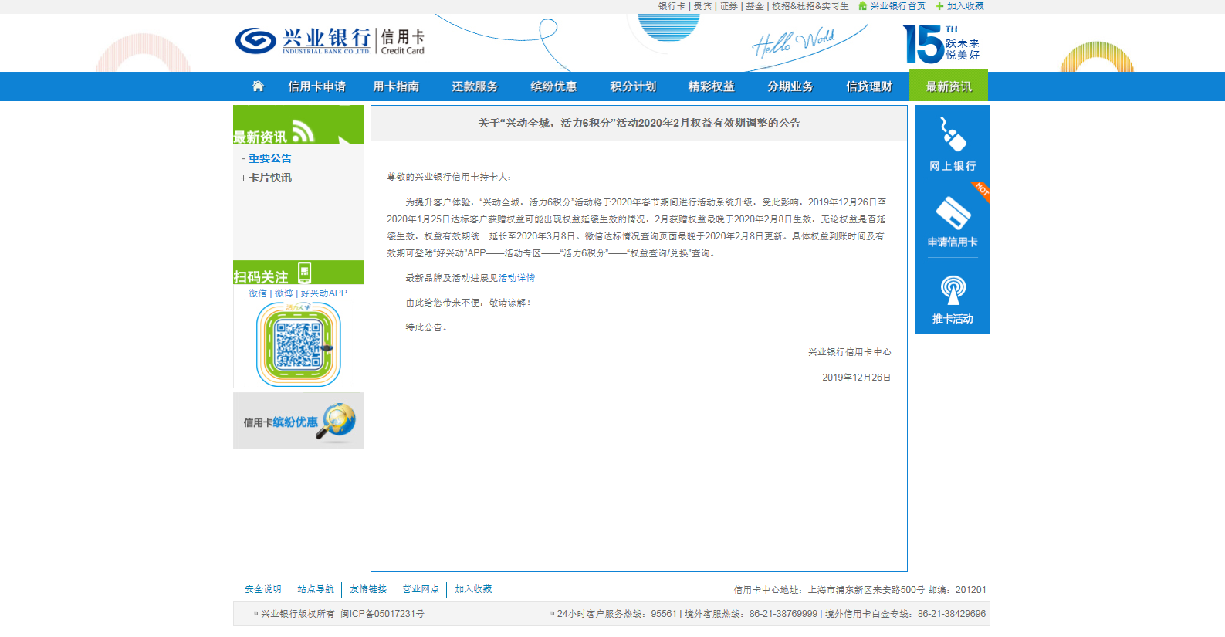This screenshot has width=1225, height=637.
Task: Open the 信用卡缤纷优惠 banner image
Action: pyautogui.click(x=299, y=421)
